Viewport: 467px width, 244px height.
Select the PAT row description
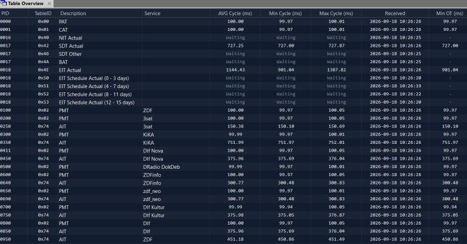(x=63, y=22)
